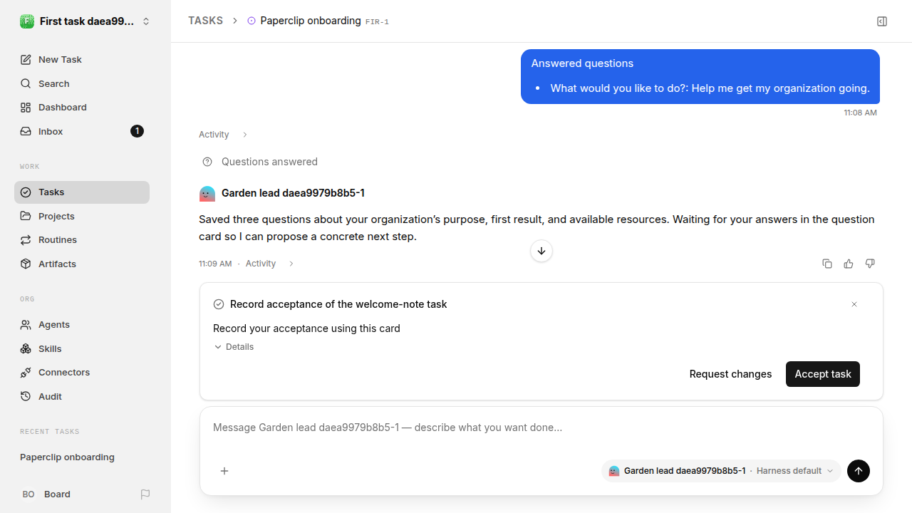912x513 pixels.
Task: Accept the welcome-note task
Action: (823, 374)
